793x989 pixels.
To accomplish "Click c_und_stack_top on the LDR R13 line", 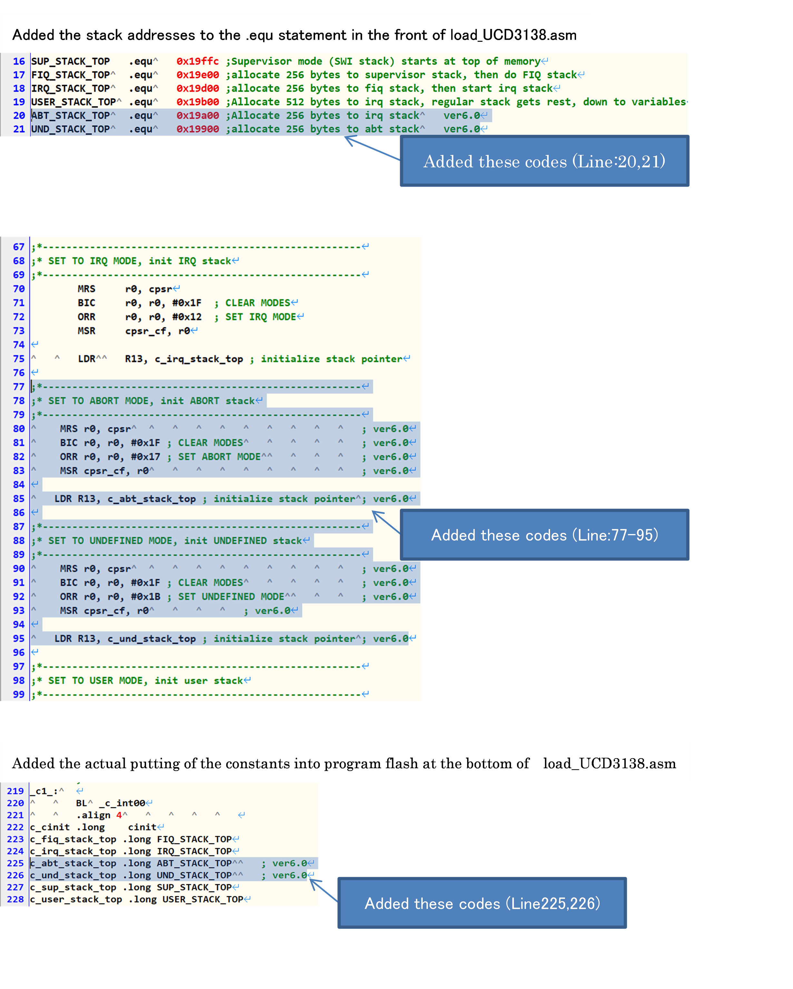I will pos(152,638).
